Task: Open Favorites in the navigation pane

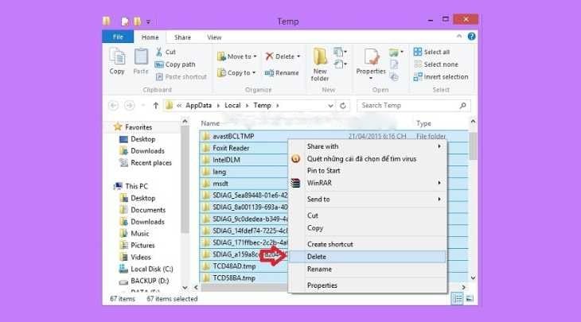Action: pos(138,127)
